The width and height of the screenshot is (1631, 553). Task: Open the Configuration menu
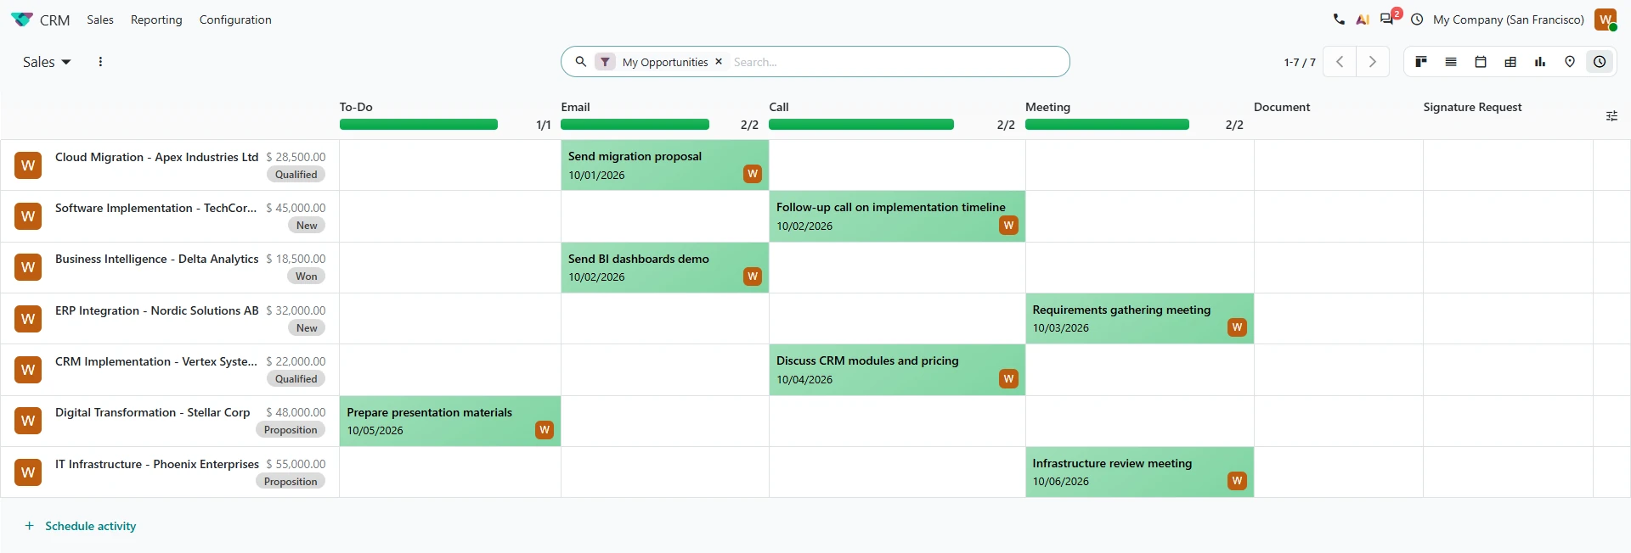click(235, 20)
